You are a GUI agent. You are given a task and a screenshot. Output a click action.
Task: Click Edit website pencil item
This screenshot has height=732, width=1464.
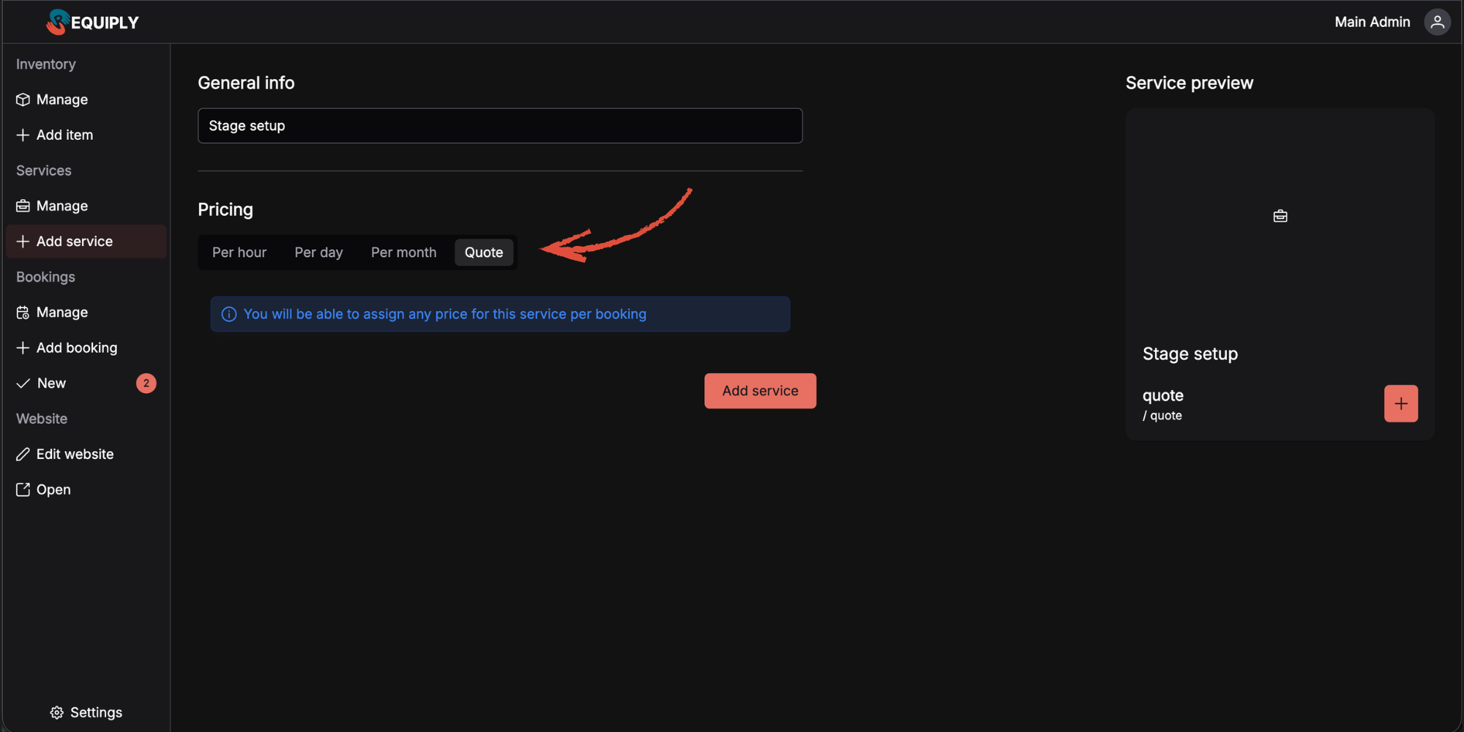pos(75,454)
